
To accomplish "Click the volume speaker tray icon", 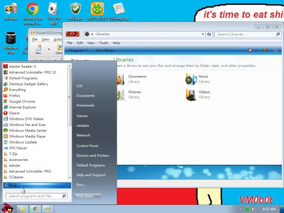I will (x=253, y=209).
